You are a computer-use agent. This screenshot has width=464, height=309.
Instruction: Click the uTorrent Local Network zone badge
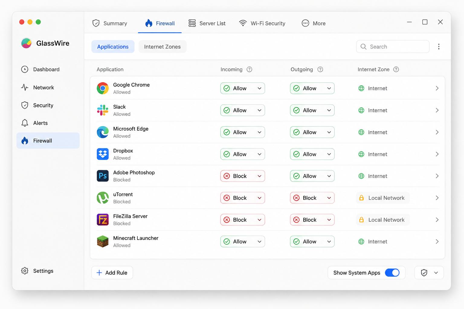(x=383, y=198)
